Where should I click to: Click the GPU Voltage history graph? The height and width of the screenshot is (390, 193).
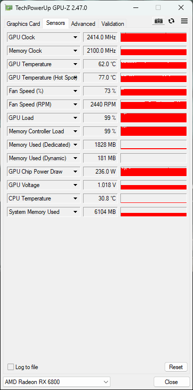[153, 185]
